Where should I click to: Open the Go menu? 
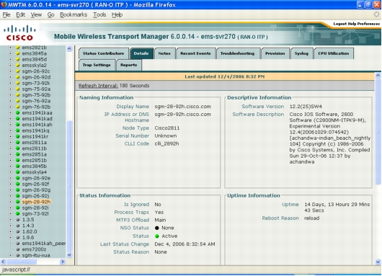point(50,15)
